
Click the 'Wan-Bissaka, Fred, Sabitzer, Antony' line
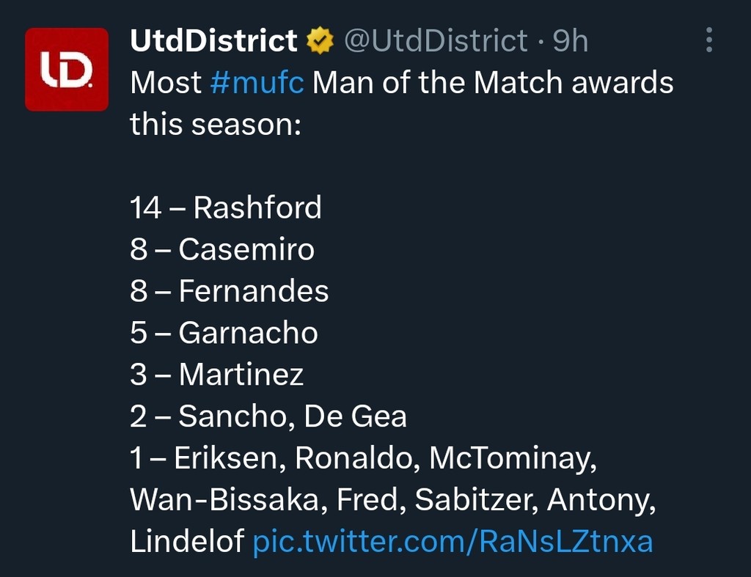coord(393,500)
